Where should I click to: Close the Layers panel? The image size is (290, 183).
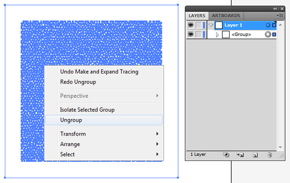[282, 9]
